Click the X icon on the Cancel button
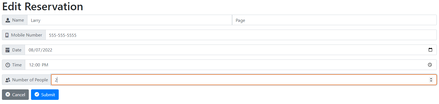Image resolution: width=439 pixels, height=104 pixels. click(8, 94)
